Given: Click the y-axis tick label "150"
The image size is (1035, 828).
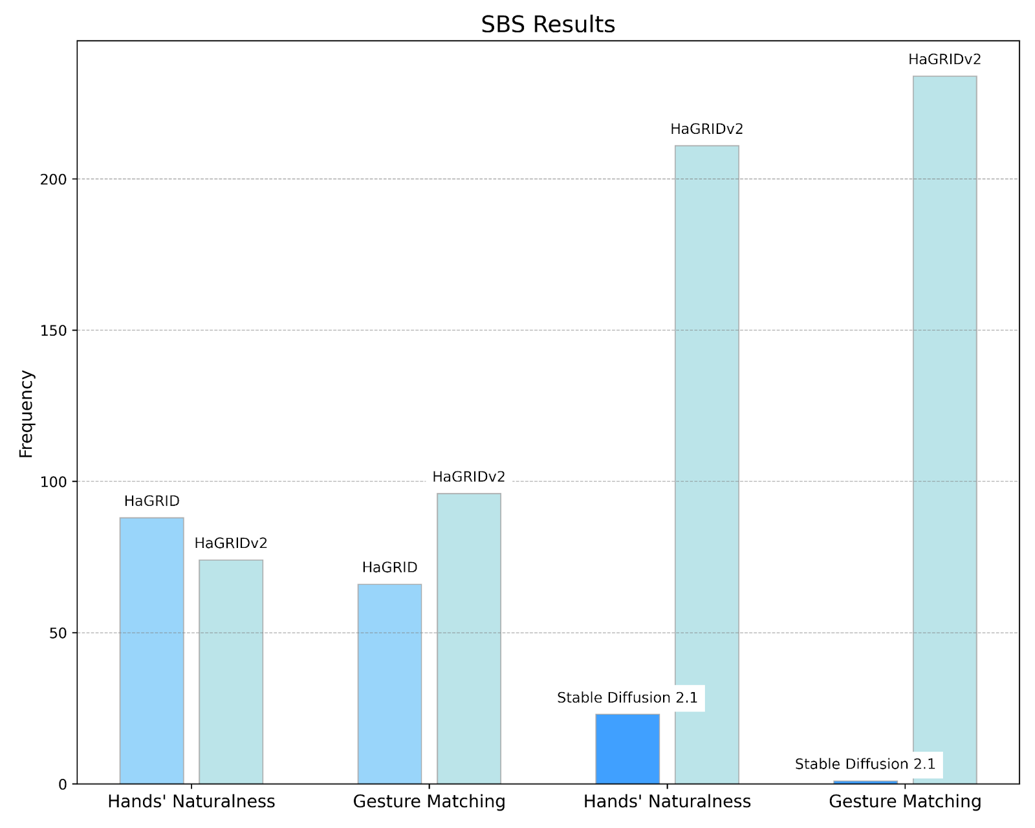Looking at the screenshot, I should click(54, 331).
